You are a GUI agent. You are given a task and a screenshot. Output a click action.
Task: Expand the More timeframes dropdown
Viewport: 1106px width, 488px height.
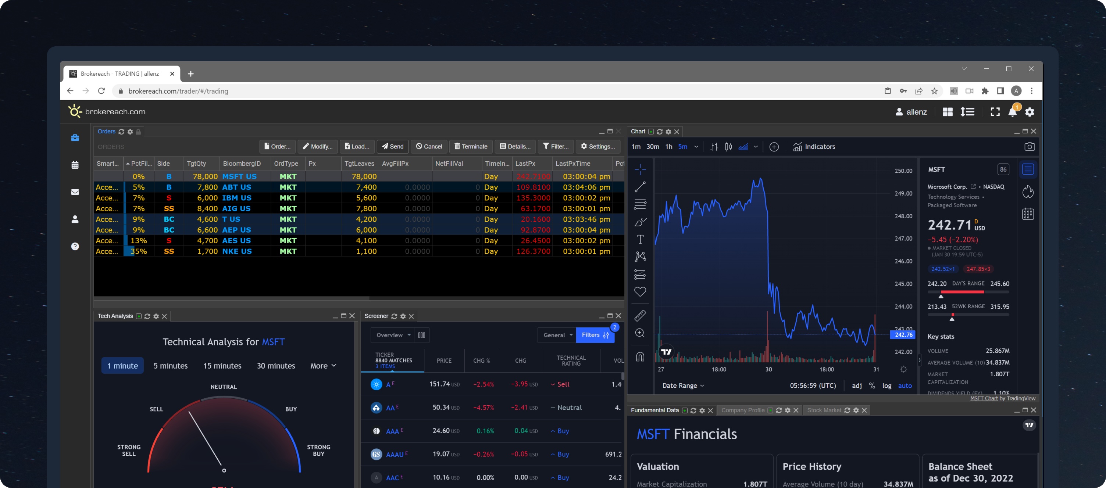click(323, 366)
